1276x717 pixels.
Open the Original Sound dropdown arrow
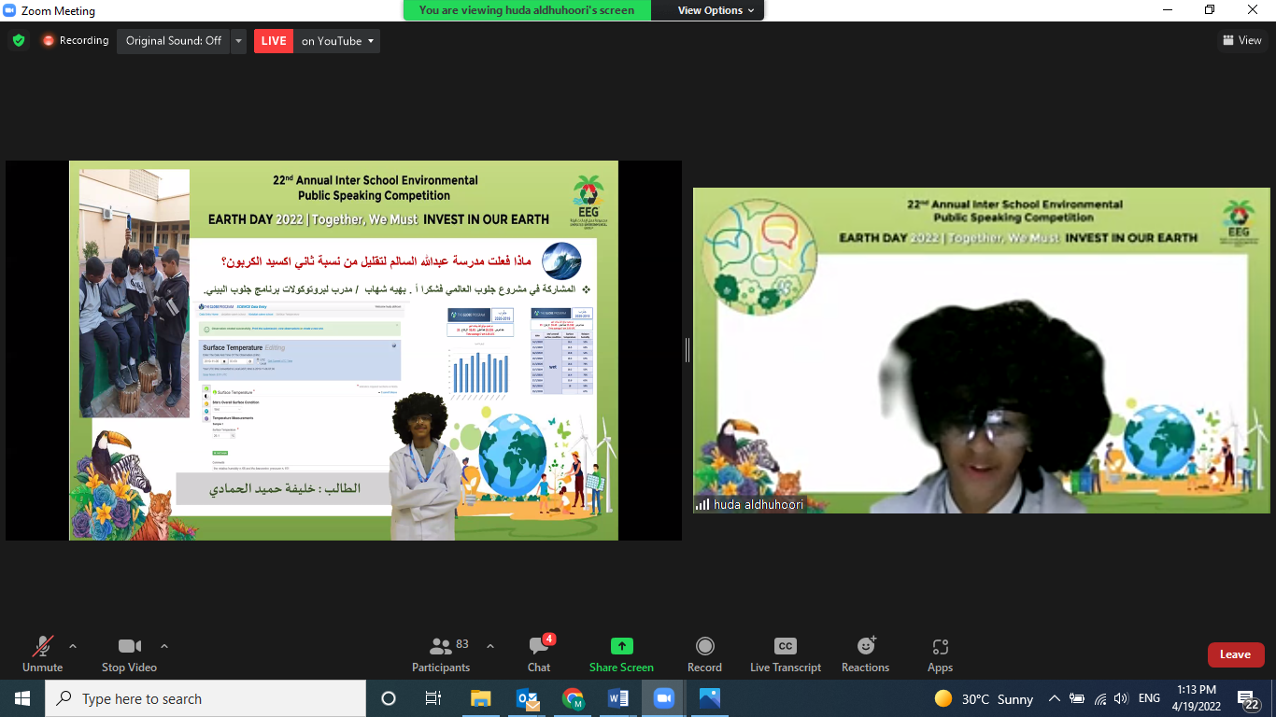239,41
